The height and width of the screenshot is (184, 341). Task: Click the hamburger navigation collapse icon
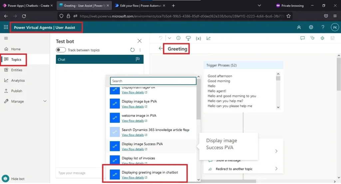click(x=6, y=38)
